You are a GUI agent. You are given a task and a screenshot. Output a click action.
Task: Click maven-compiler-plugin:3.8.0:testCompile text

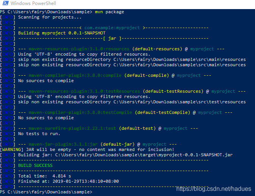tap(80, 112)
